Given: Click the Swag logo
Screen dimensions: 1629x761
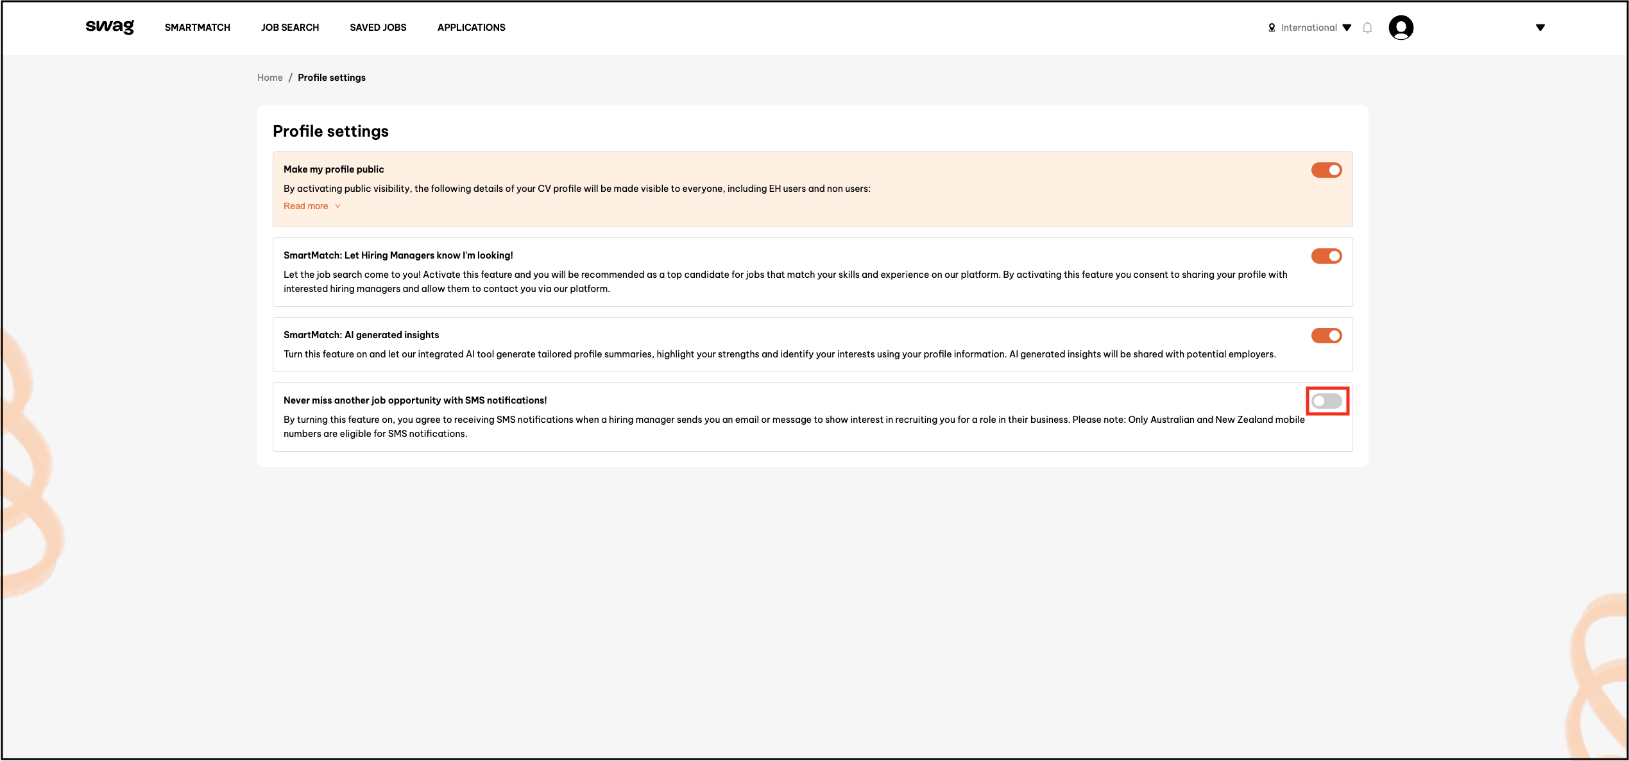Looking at the screenshot, I should [x=110, y=27].
